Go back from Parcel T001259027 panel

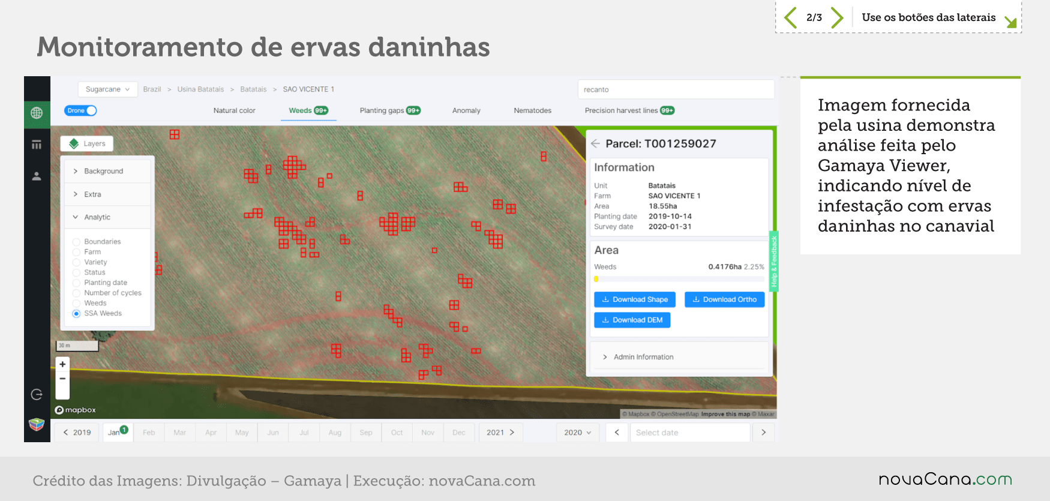595,143
